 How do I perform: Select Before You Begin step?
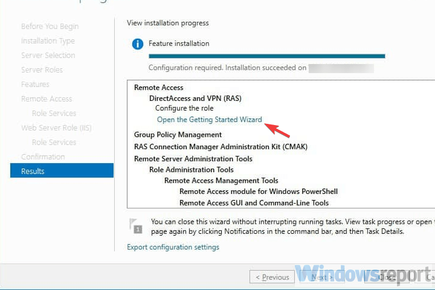tap(50, 27)
